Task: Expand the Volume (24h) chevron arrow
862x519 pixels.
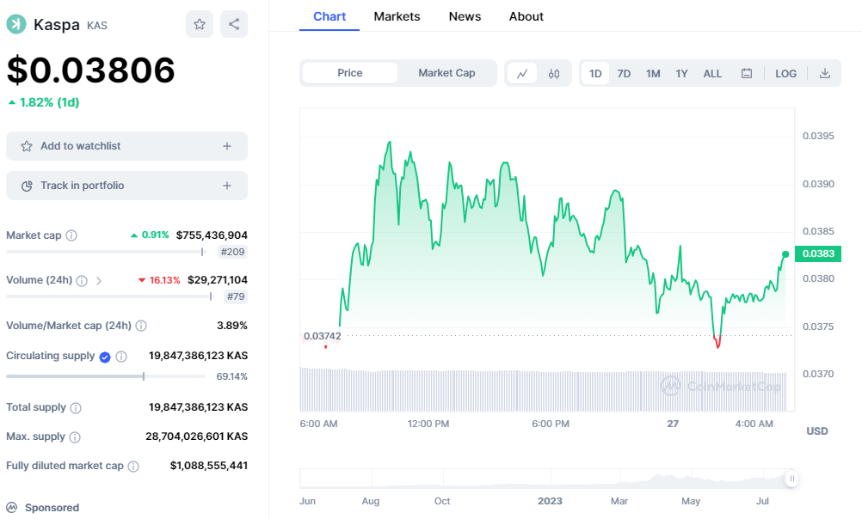Action: click(99, 281)
